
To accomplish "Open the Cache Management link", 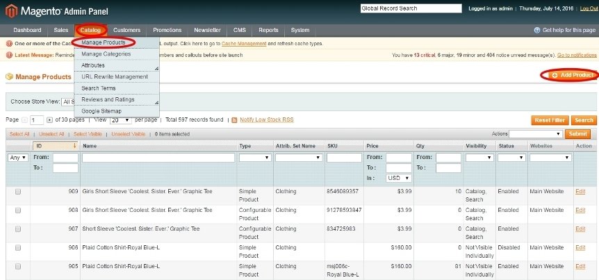I will tap(244, 44).
